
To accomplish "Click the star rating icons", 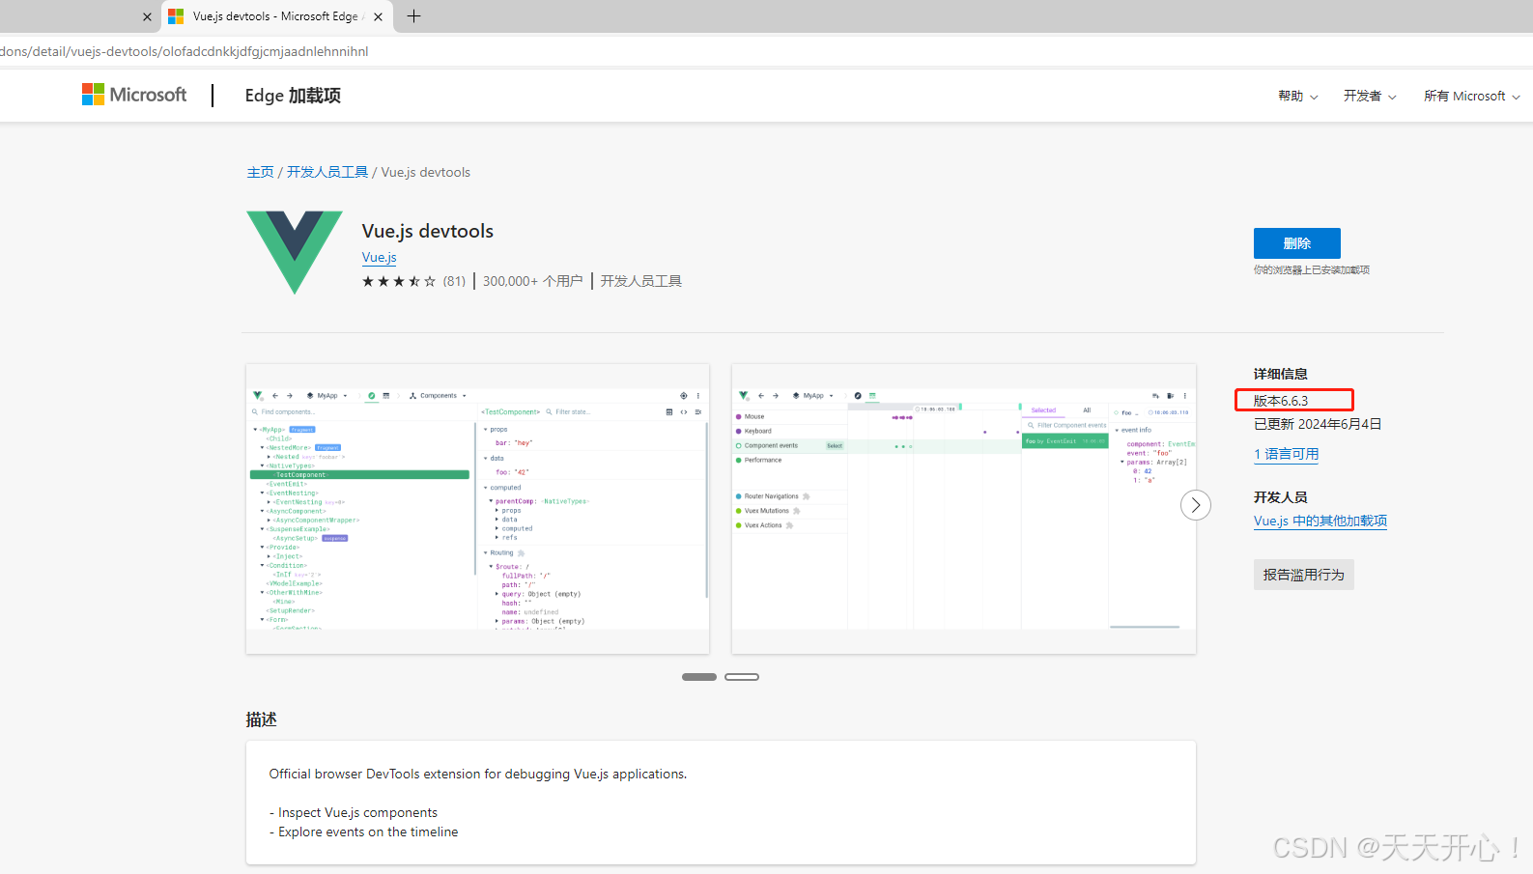I will click(x=399, y=281).
